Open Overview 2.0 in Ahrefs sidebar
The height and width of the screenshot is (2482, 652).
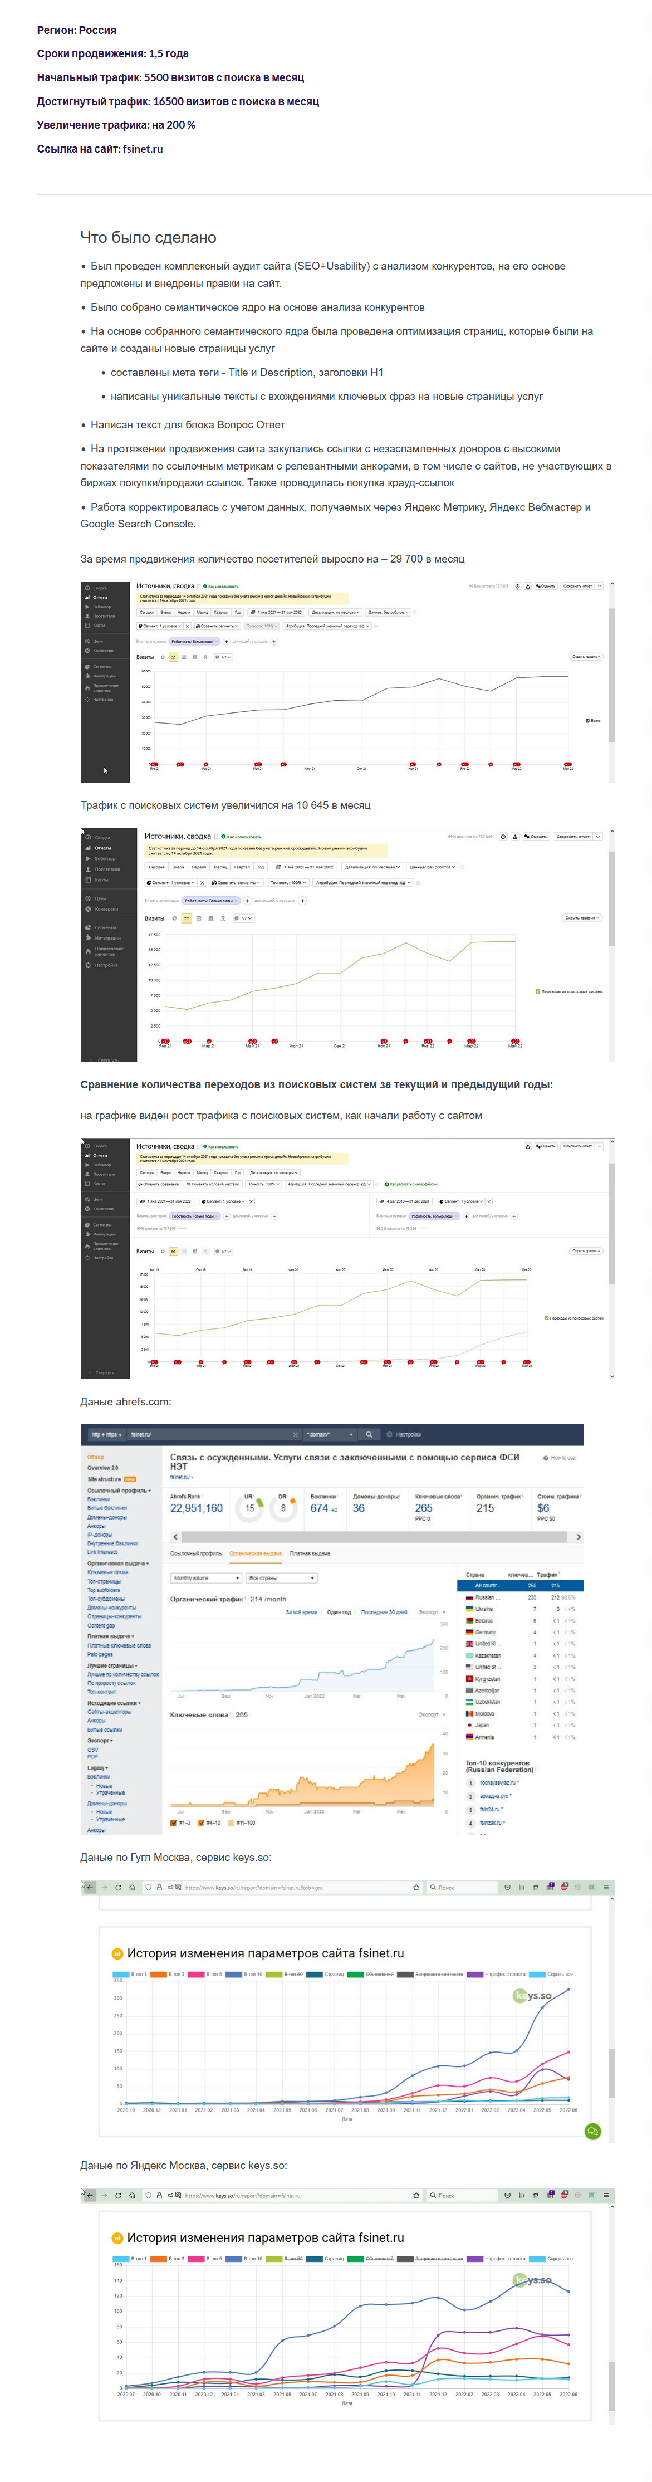click(x=102, y=1468)
